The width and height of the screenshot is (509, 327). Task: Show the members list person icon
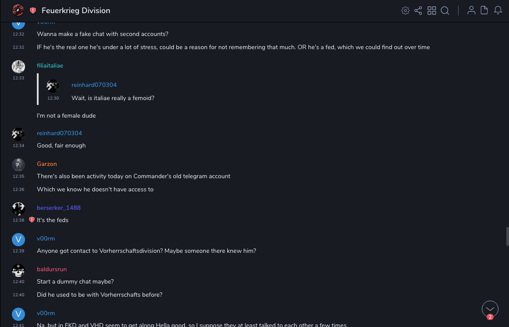471,11
